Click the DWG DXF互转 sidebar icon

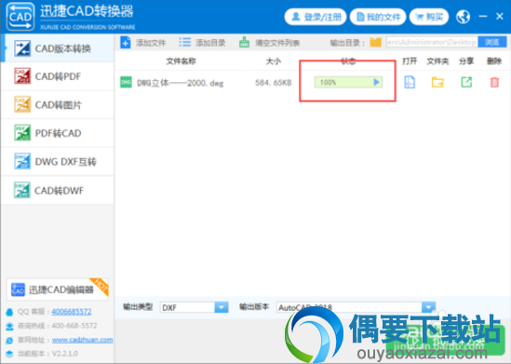click(x=22, y=161)
